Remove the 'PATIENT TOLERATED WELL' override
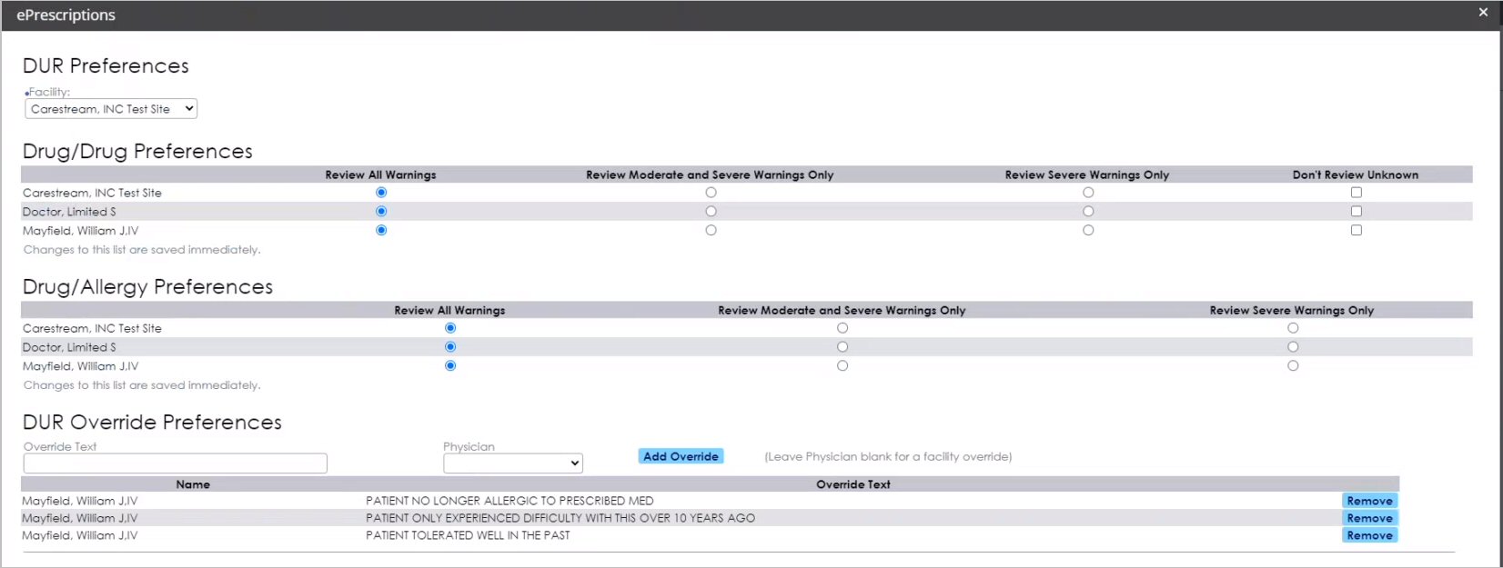 [x=1369, y=535]
